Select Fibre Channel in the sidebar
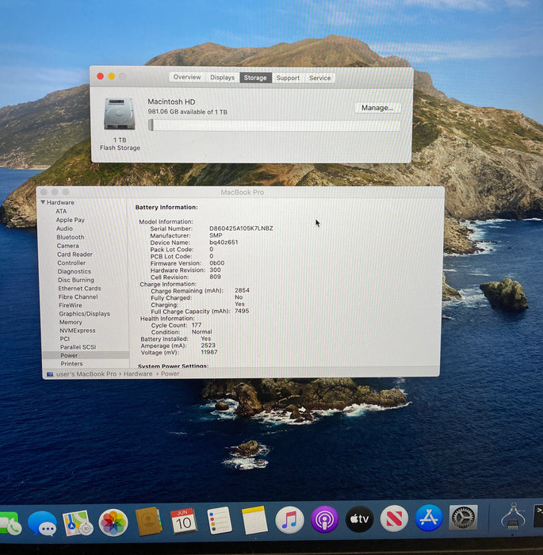The height and width of the screenshot is (555, 543). point(78,297)
